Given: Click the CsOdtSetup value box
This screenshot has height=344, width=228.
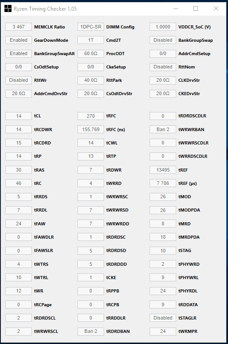Looking at the screenshot, I should [x=19, y=67].
